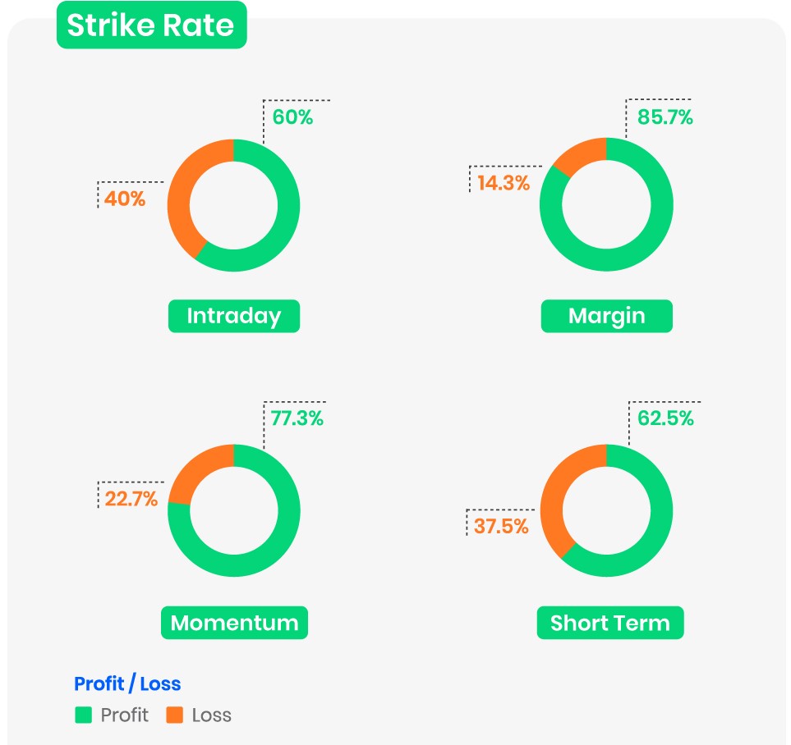Click Intraday 60% profit label

tap(292, 117)
